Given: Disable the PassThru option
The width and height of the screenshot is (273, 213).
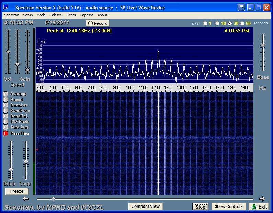Looking at the screenshot, I should [x=5, y=133].
